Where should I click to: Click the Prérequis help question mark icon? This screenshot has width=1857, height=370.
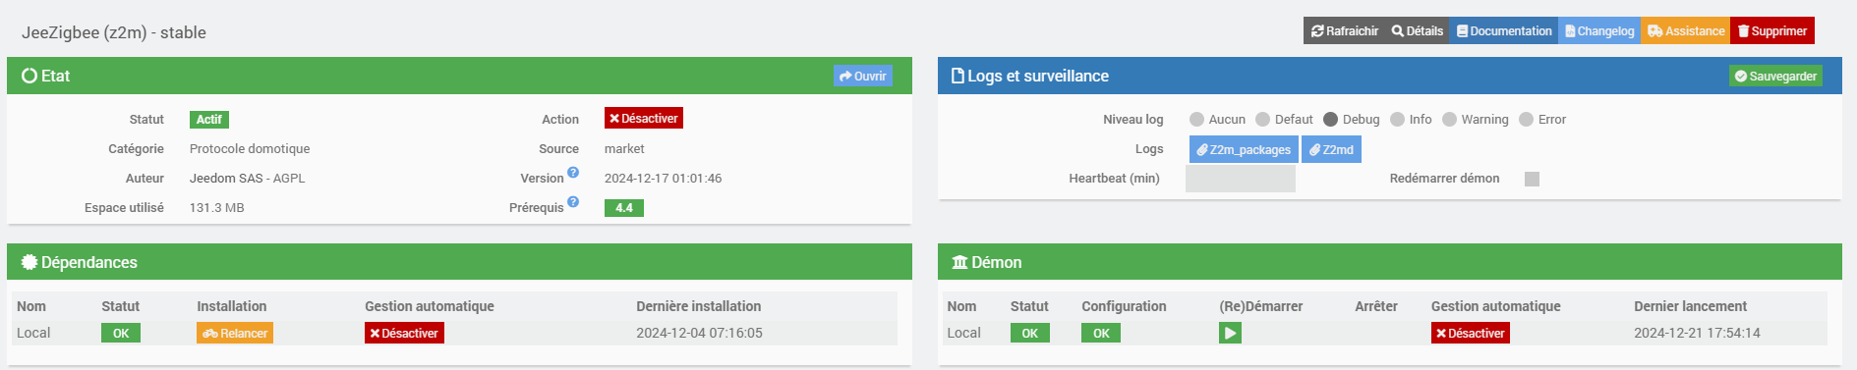click(x=573, y=202)
